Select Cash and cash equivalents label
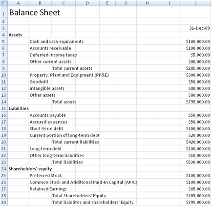This screenshot has height=206, width=212. 57,41
